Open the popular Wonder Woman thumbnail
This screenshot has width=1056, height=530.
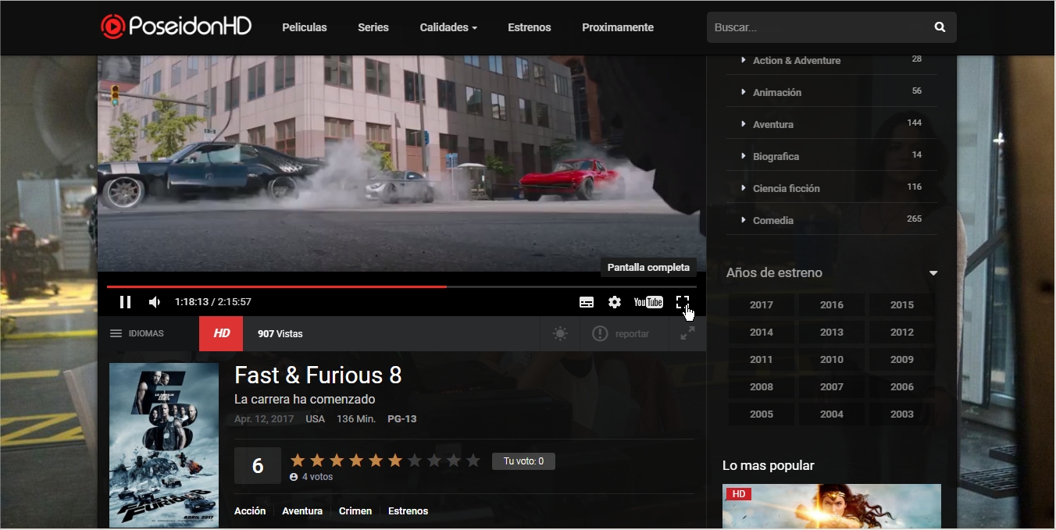pyautogui.click(x=832, y=507)
